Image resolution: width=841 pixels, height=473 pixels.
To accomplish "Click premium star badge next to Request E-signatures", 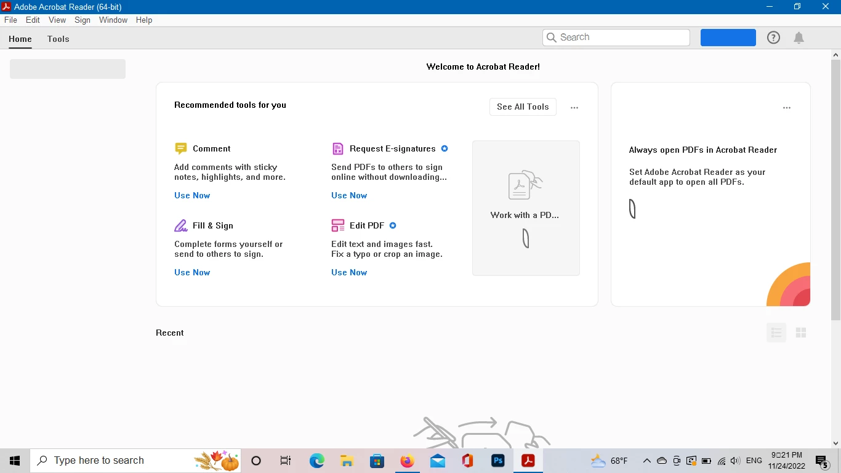I will [x=445, y=148].
